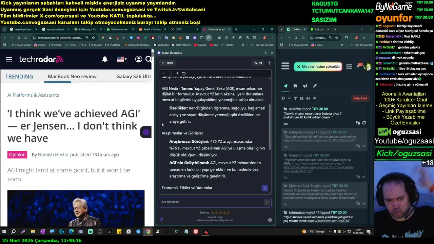Image resolution: width=434 pixels, height=244 pixels.
Task: Go BACK in the Metin Özetleme panel
Action: (x=167, y=63)
